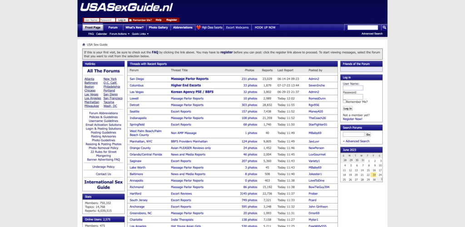Open poster John Girthson profile link
The image size is (465, 227).
(318, 207)
